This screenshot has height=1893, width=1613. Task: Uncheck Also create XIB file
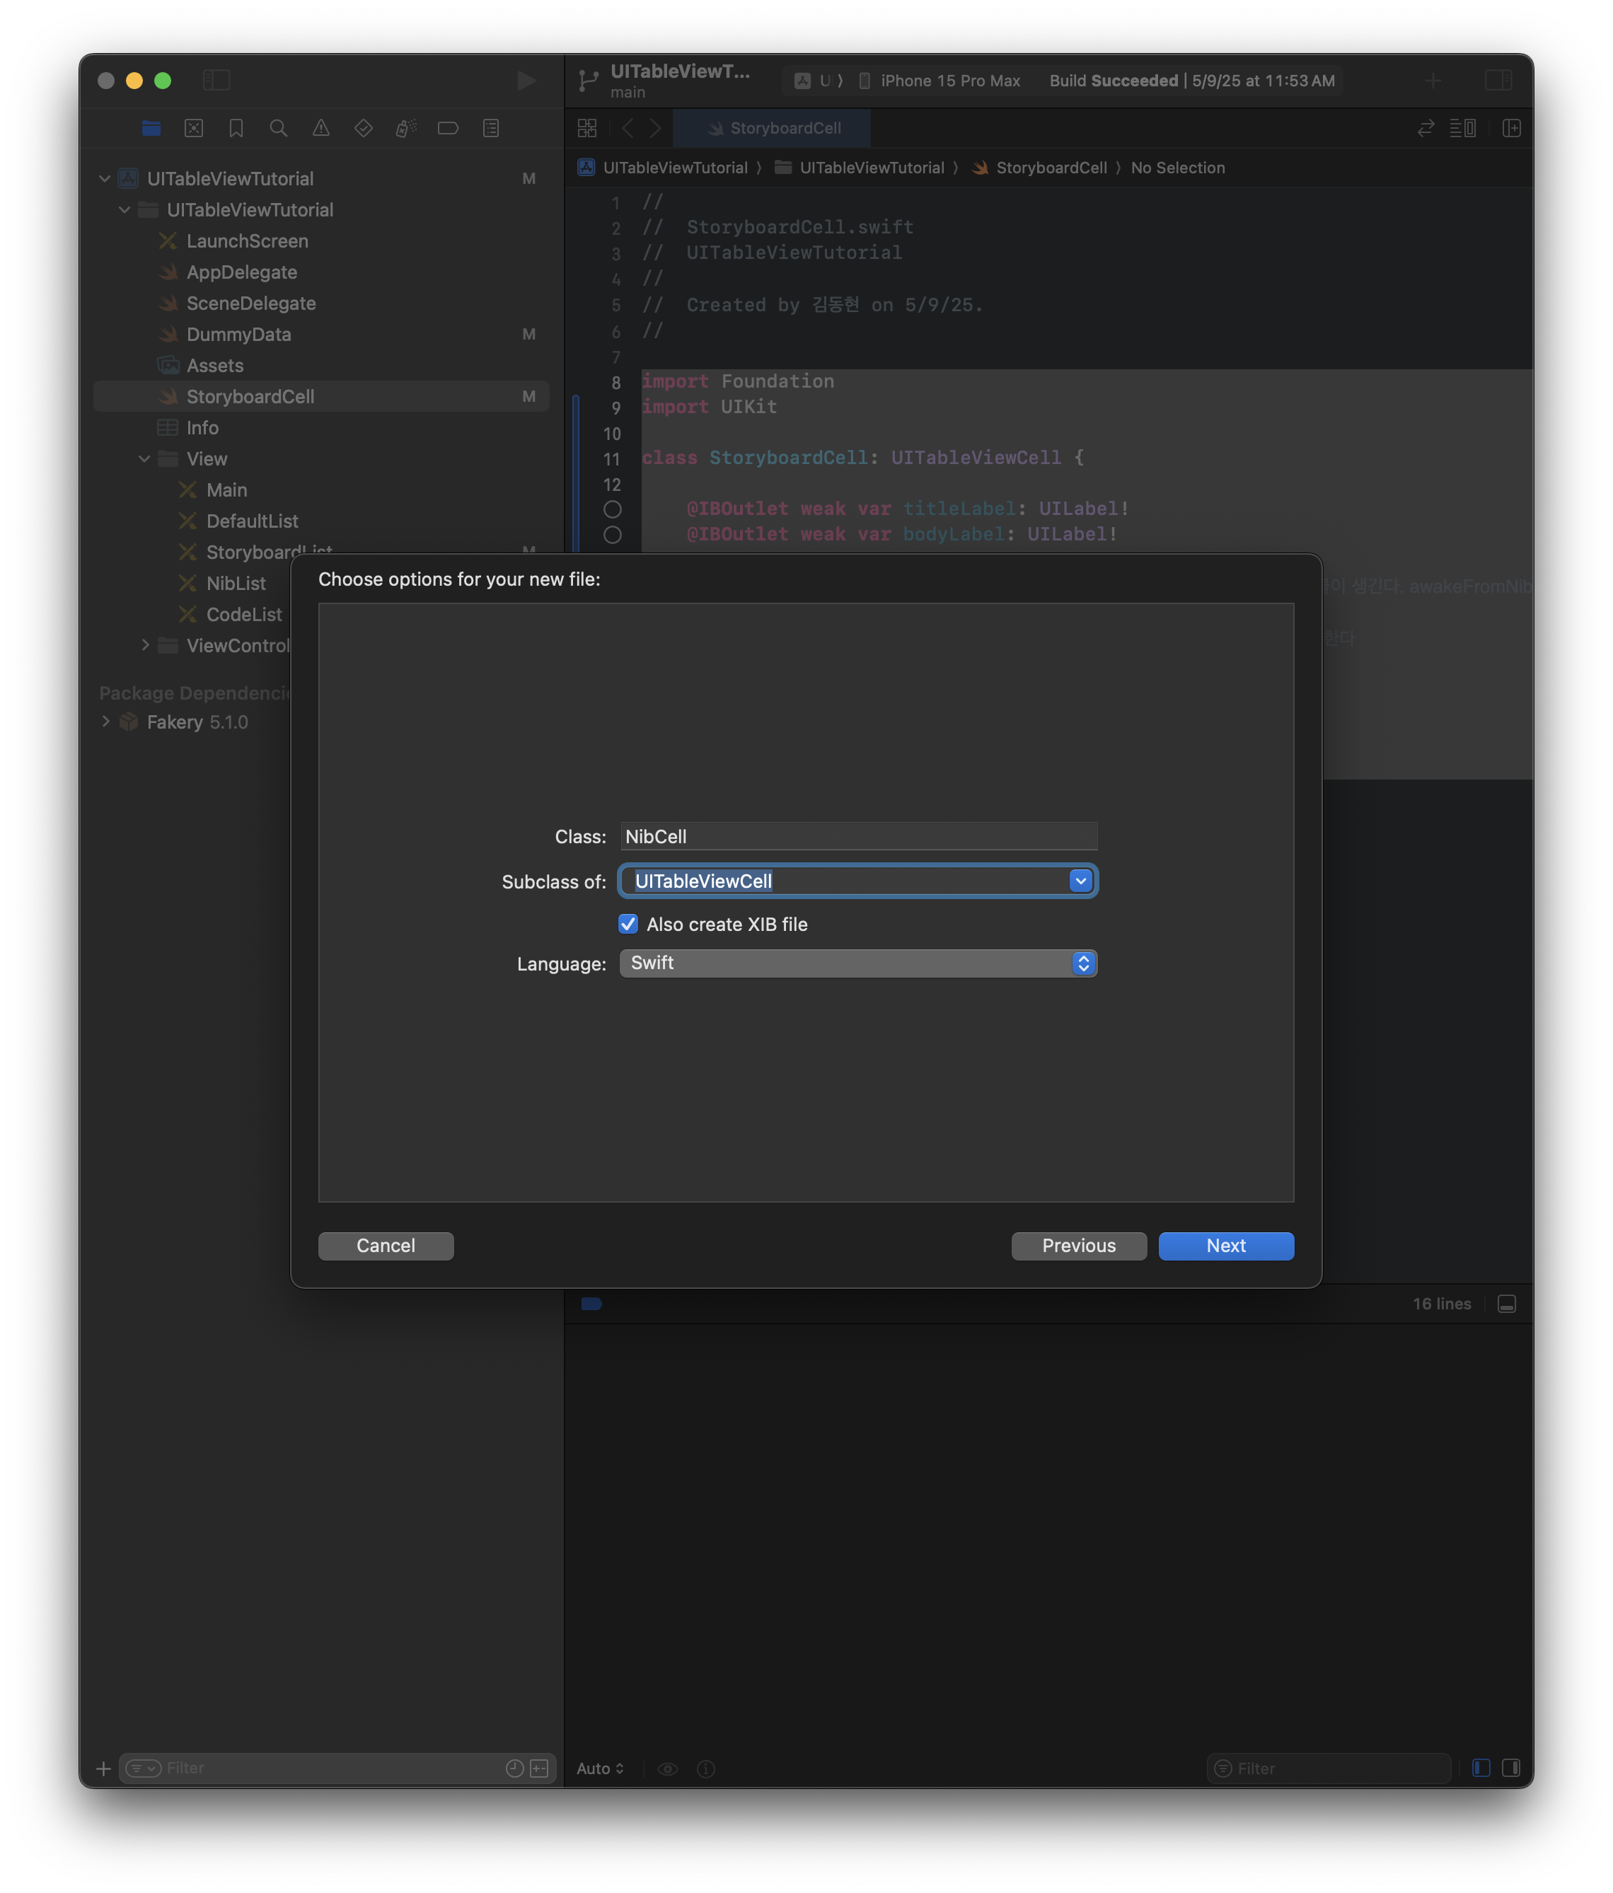[628, 924]
